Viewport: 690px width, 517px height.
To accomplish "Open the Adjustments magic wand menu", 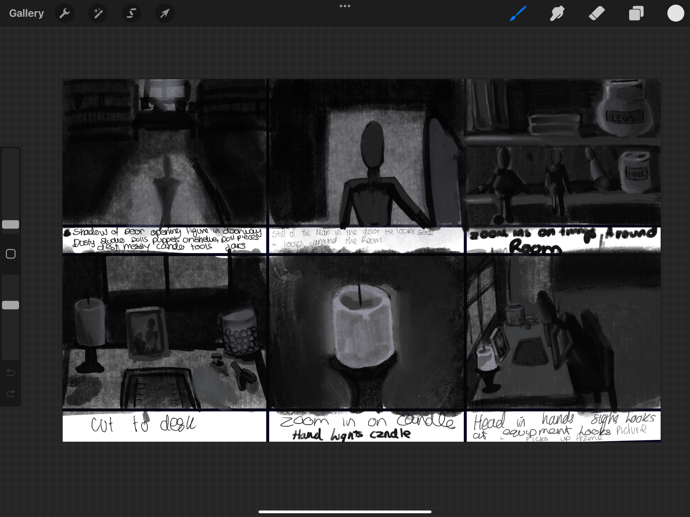I will (98, 14).
